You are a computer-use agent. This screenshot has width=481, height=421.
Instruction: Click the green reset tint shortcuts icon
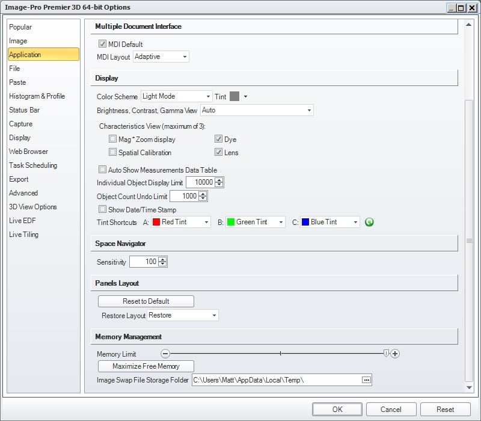[369, 222]
